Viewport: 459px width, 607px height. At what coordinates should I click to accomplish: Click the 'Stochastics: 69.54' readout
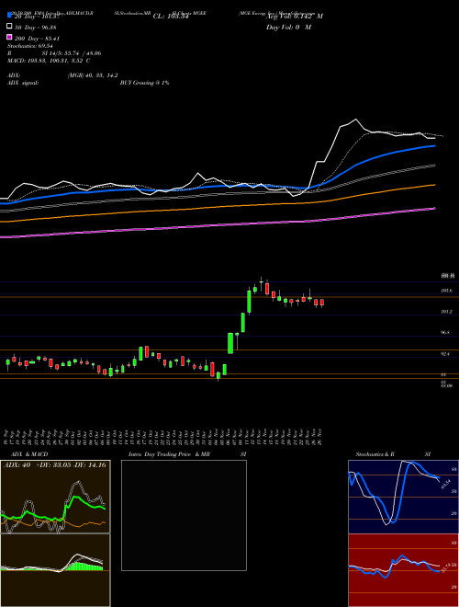pos(29,46)
